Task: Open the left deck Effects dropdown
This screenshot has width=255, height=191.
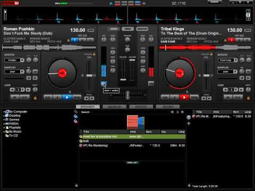Action: click(x=22, y=60)
